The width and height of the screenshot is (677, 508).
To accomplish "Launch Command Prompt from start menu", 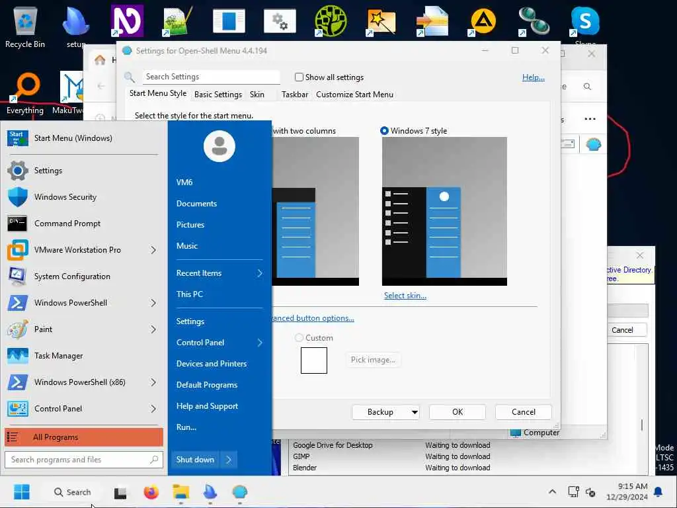I will 83,224.
